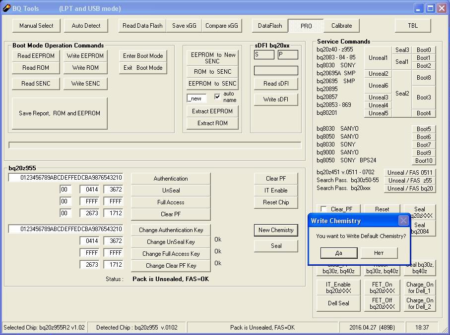Click Enter Boot Mode
This screenshot has height=335, width=450.
click(143, 56)
